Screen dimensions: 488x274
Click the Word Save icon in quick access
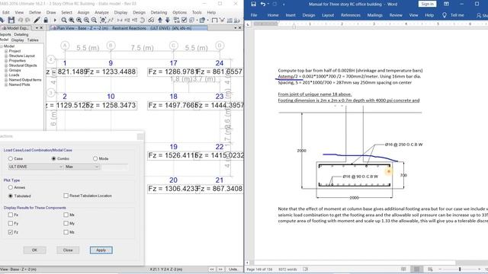point(254,4)
